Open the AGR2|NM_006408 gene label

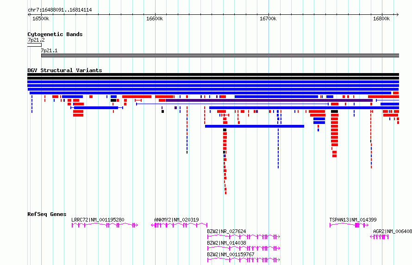(x=393, y=231)
